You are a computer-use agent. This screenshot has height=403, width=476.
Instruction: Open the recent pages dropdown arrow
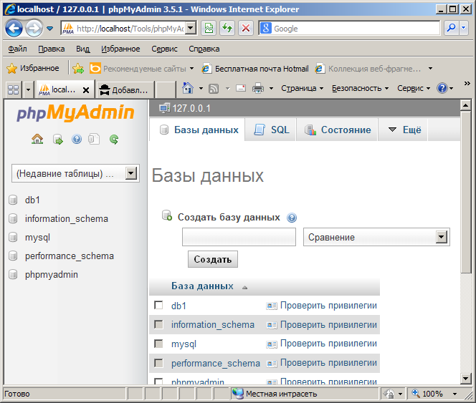[49, 29]
